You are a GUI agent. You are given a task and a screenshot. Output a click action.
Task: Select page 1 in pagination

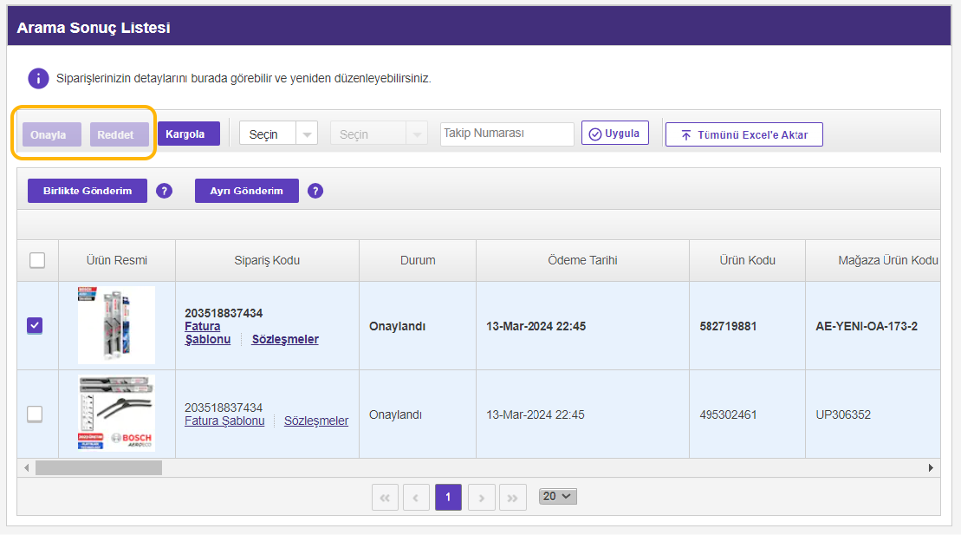click(x=448, y=498)
